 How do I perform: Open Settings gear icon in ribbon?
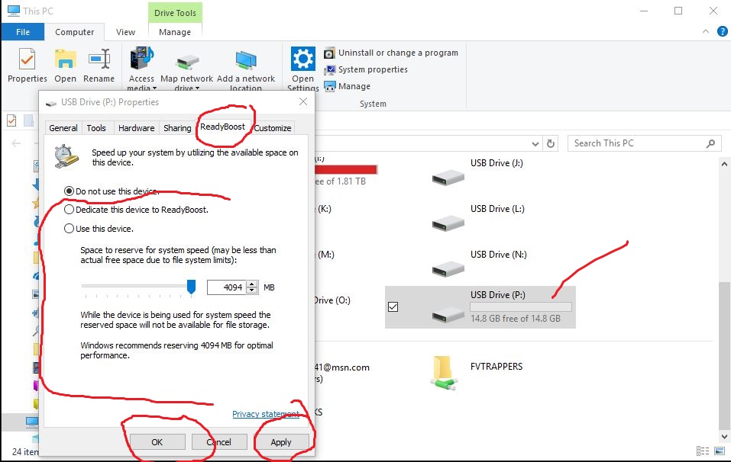pos(303,59)
